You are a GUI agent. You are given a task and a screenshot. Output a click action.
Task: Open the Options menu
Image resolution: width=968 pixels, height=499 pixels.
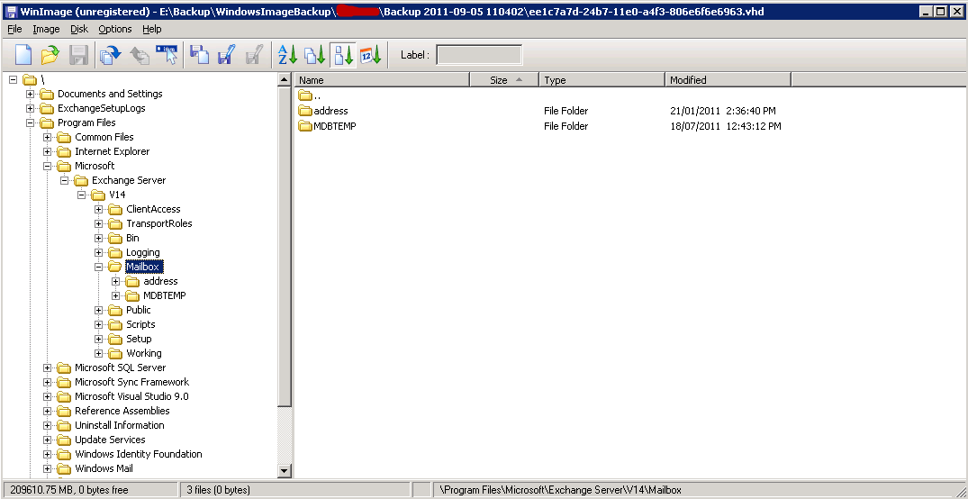[115, 29]
